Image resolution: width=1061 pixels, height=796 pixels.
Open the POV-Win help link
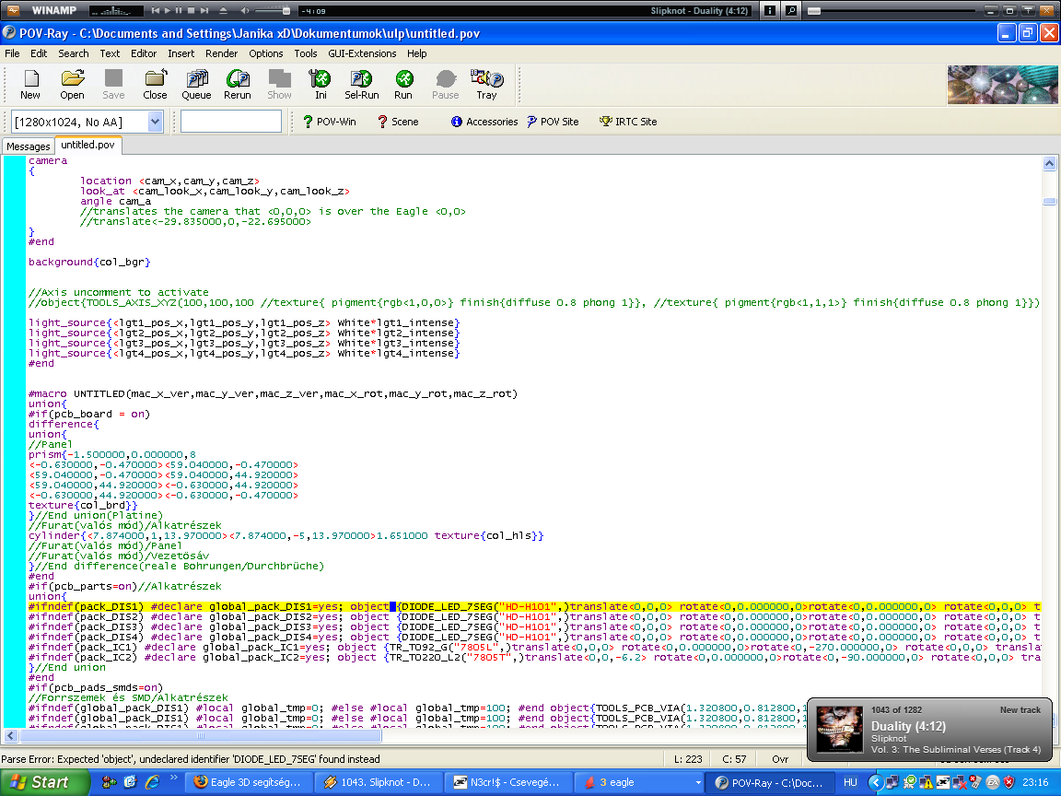coord(329,122)
